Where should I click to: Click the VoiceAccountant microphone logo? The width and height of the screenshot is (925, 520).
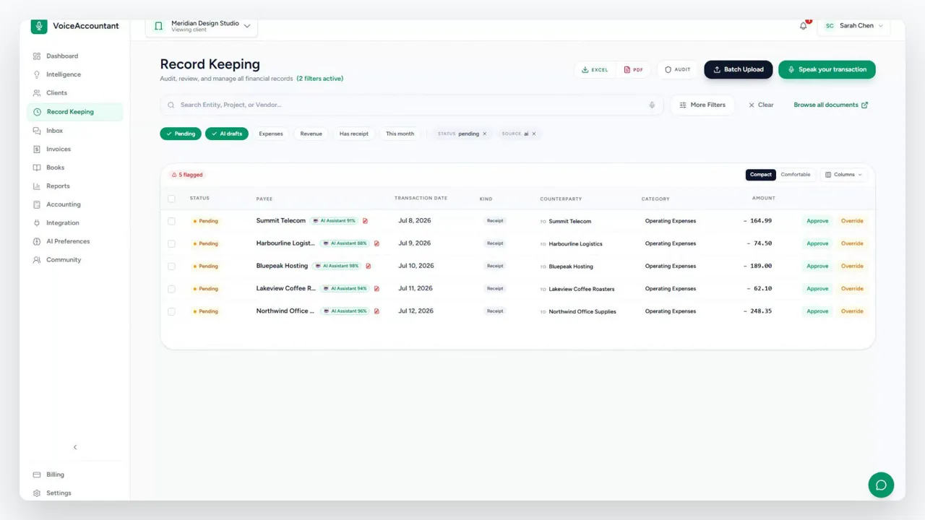point(39,26)
